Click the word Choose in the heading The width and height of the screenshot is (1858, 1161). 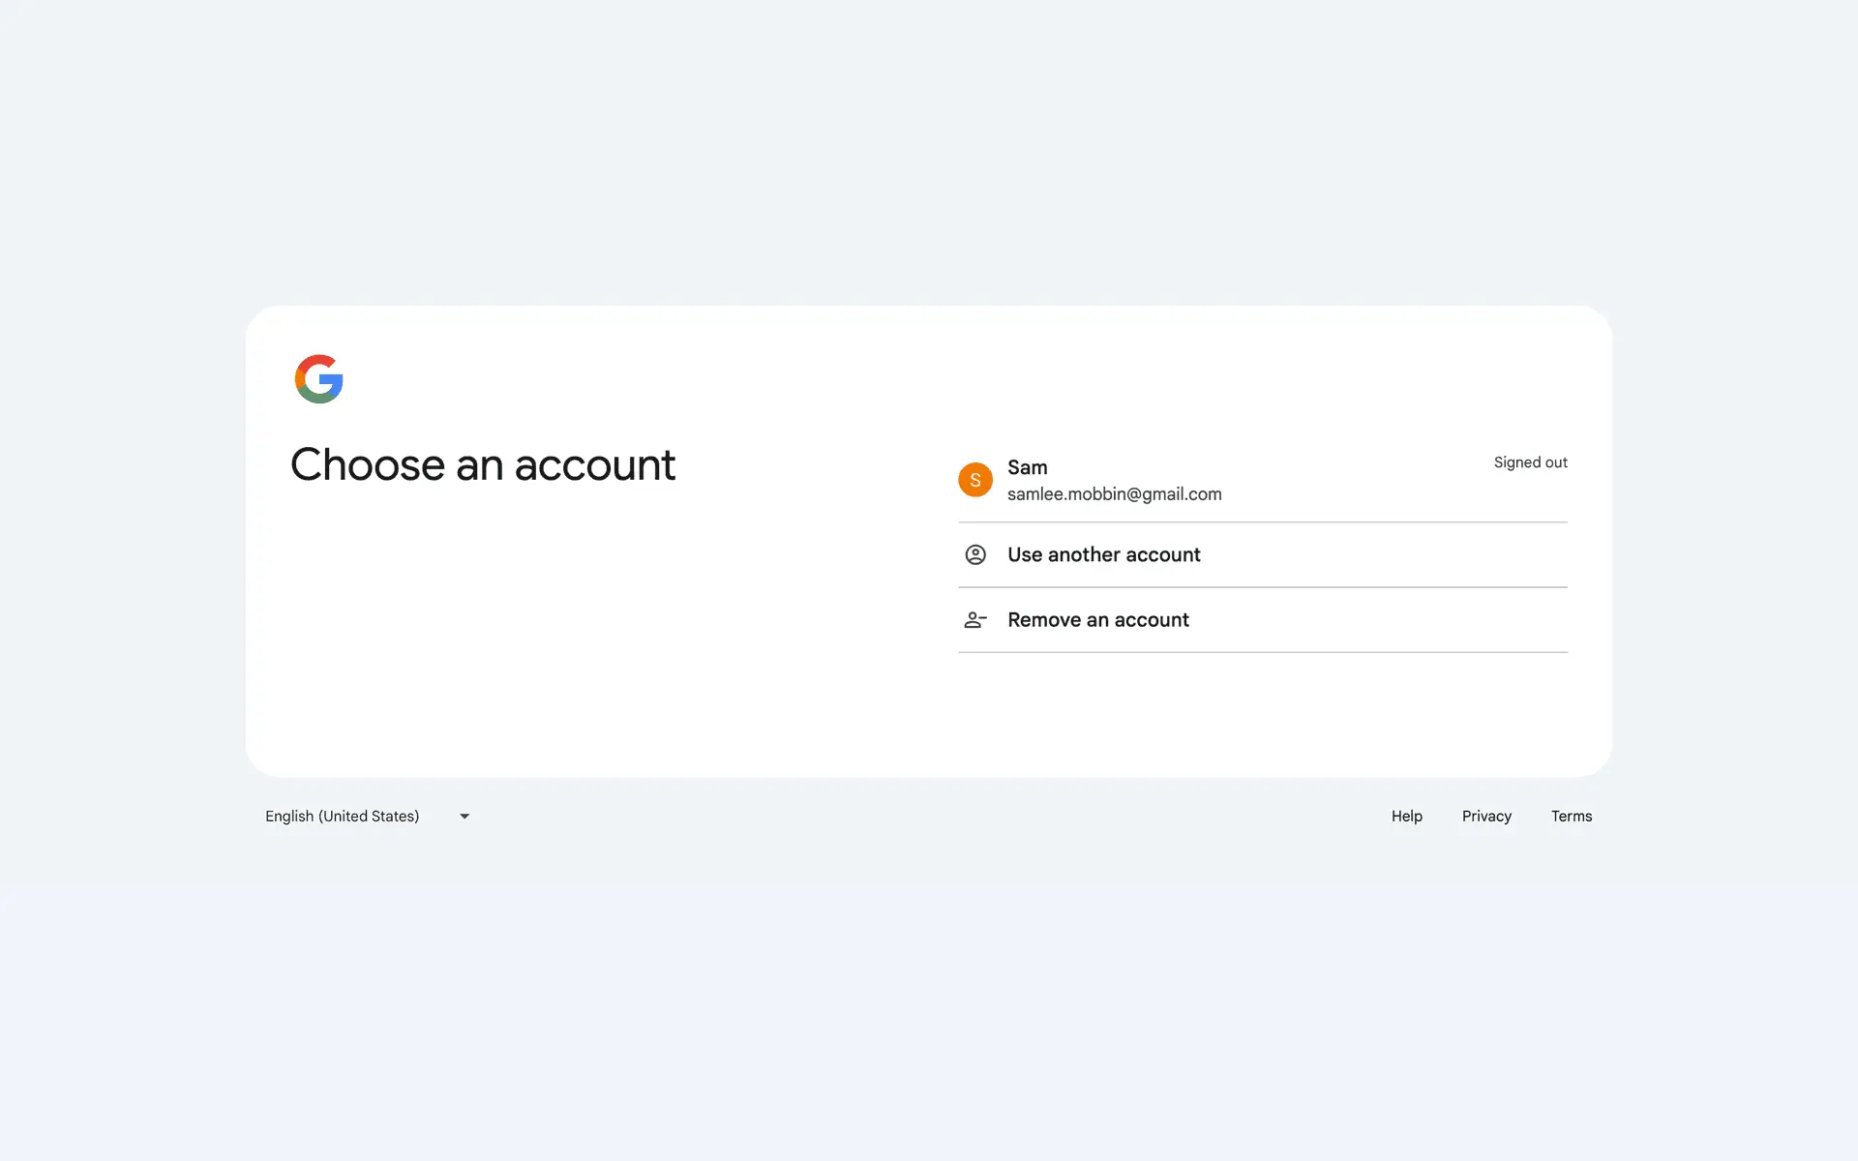pyautogui.click(x=368, y=465)
